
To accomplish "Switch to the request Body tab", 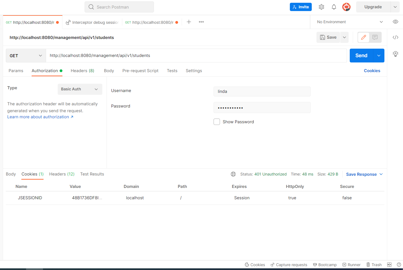I will [x=109, y=71].
